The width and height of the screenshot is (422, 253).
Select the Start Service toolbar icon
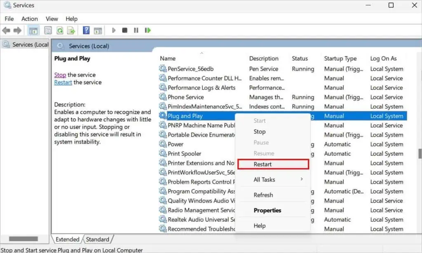click(x=113, y=30)
